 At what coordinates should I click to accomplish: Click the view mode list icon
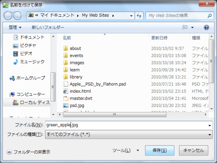tap(185, 27)
